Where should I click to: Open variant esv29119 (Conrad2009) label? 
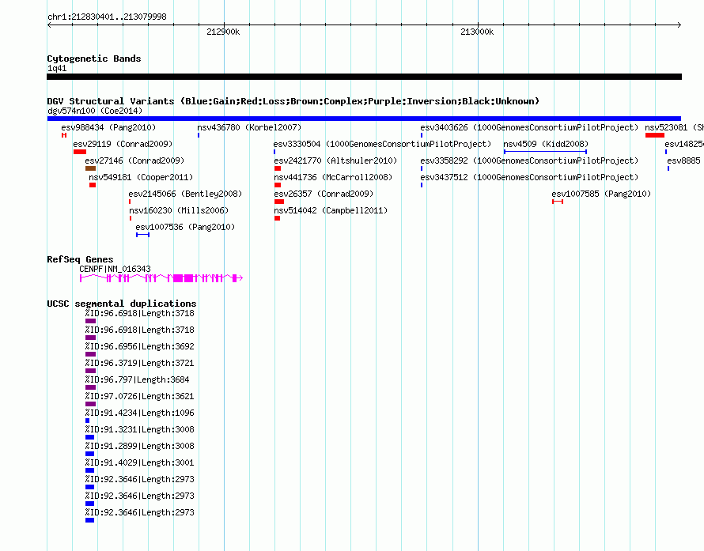click(x=123, y=144)
